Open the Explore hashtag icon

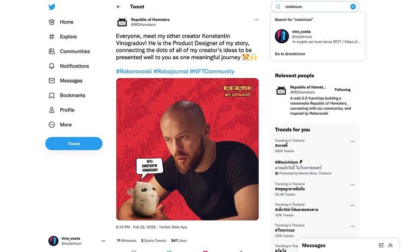[x=51, y=37]
